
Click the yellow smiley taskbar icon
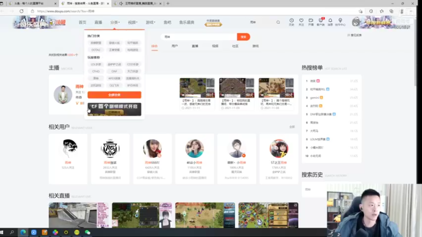pyautogui.click(x=76, y=232)
